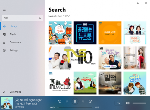Click the elapsed time 00:04
This screenshot has width=150, height=110.
53,107
